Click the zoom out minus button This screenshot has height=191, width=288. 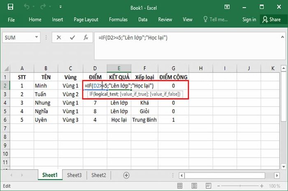(x=218, y=186)
